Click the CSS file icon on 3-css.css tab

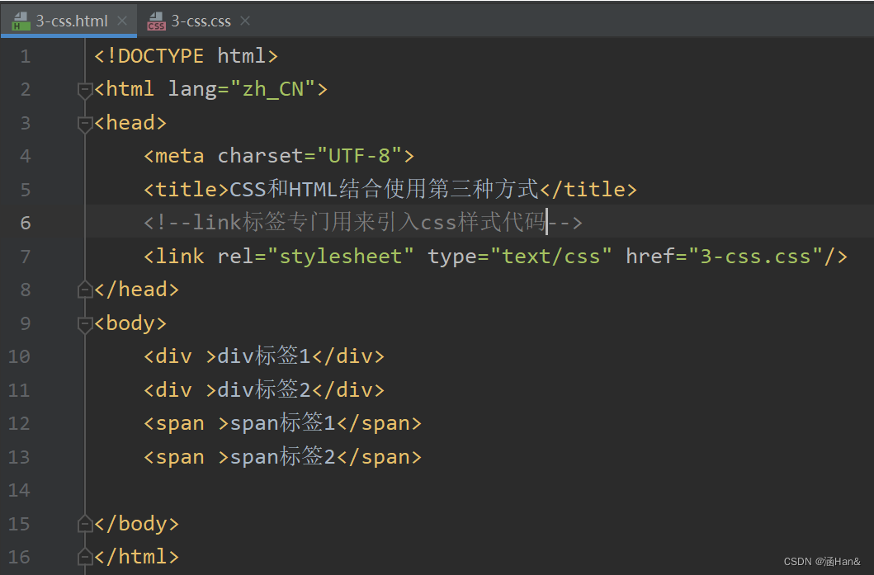coord(155,20)
